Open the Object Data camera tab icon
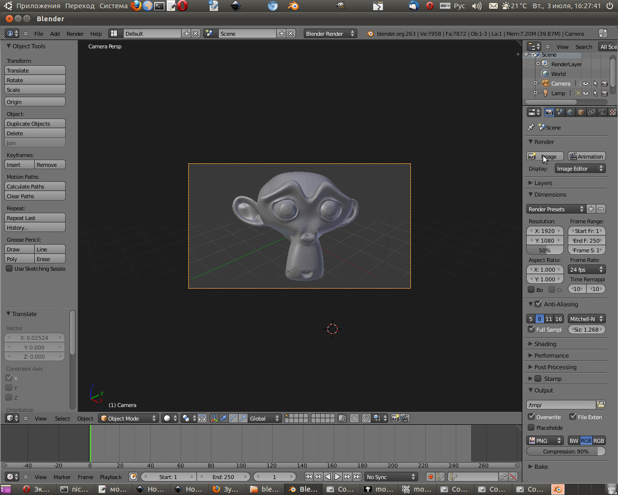 point(602,112)
